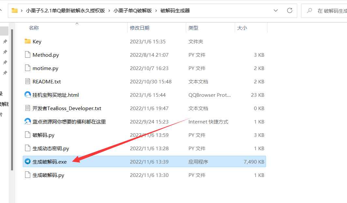Image resolution: width=347 pixels, height=203 pixels.
Task: Select the motime.py file name
Action: pos(45,68)
